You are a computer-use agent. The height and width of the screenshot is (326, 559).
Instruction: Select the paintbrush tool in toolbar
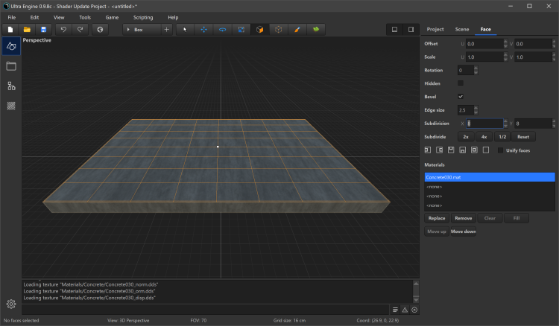(296, 30)
